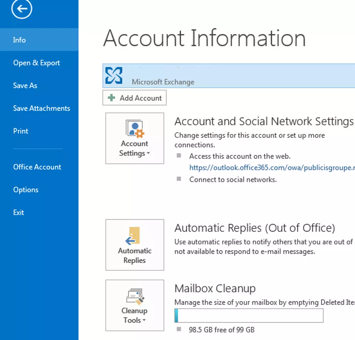Open the Office Account page
This screenshot has width=355, height=340.
click(x=37, y=167)
